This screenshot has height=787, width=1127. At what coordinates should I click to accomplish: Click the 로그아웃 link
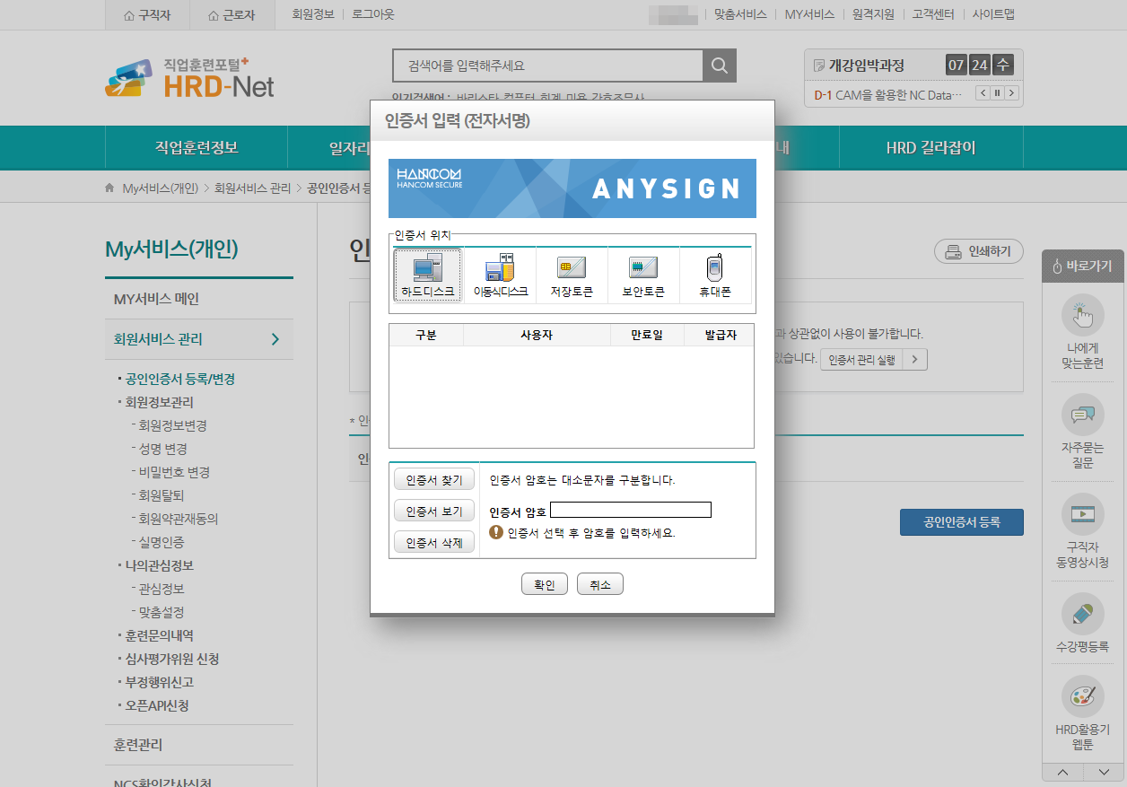pos(373,14)
